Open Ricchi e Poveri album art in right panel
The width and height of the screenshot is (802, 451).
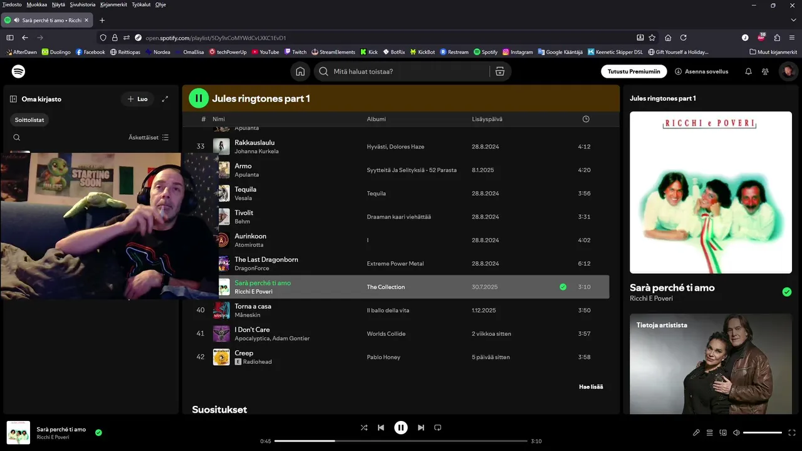(x=711, y=192)
